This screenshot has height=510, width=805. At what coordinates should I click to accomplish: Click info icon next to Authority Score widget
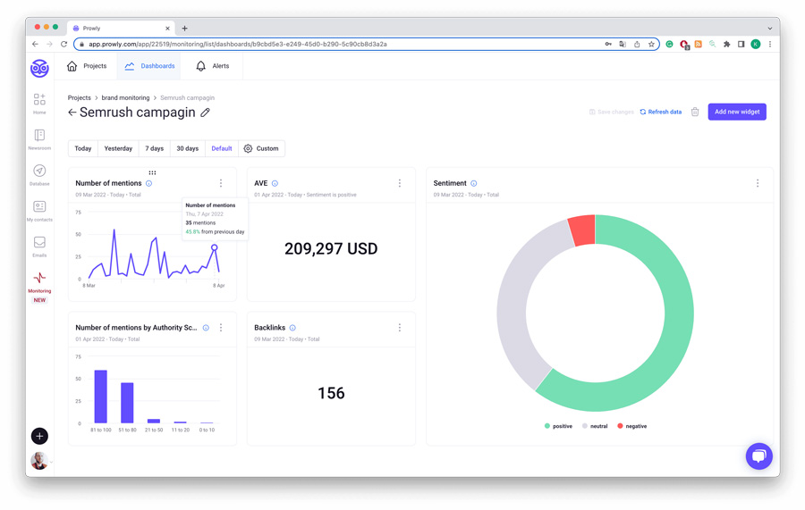[x=206, y=328]
